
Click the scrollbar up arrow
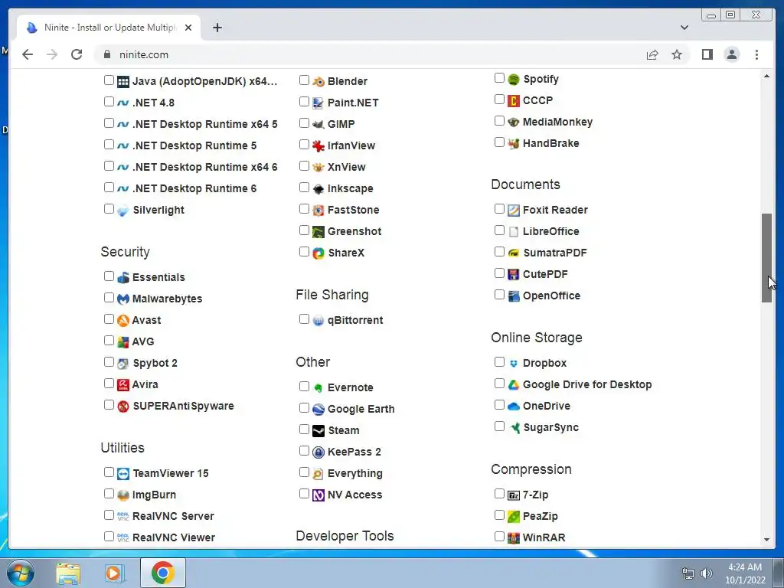(766, 76)
